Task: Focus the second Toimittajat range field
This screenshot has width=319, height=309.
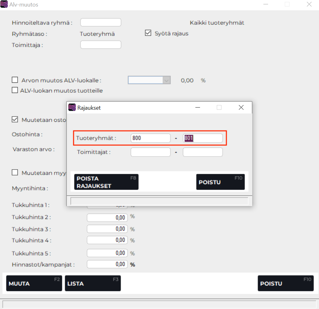Action: [203, 152]
